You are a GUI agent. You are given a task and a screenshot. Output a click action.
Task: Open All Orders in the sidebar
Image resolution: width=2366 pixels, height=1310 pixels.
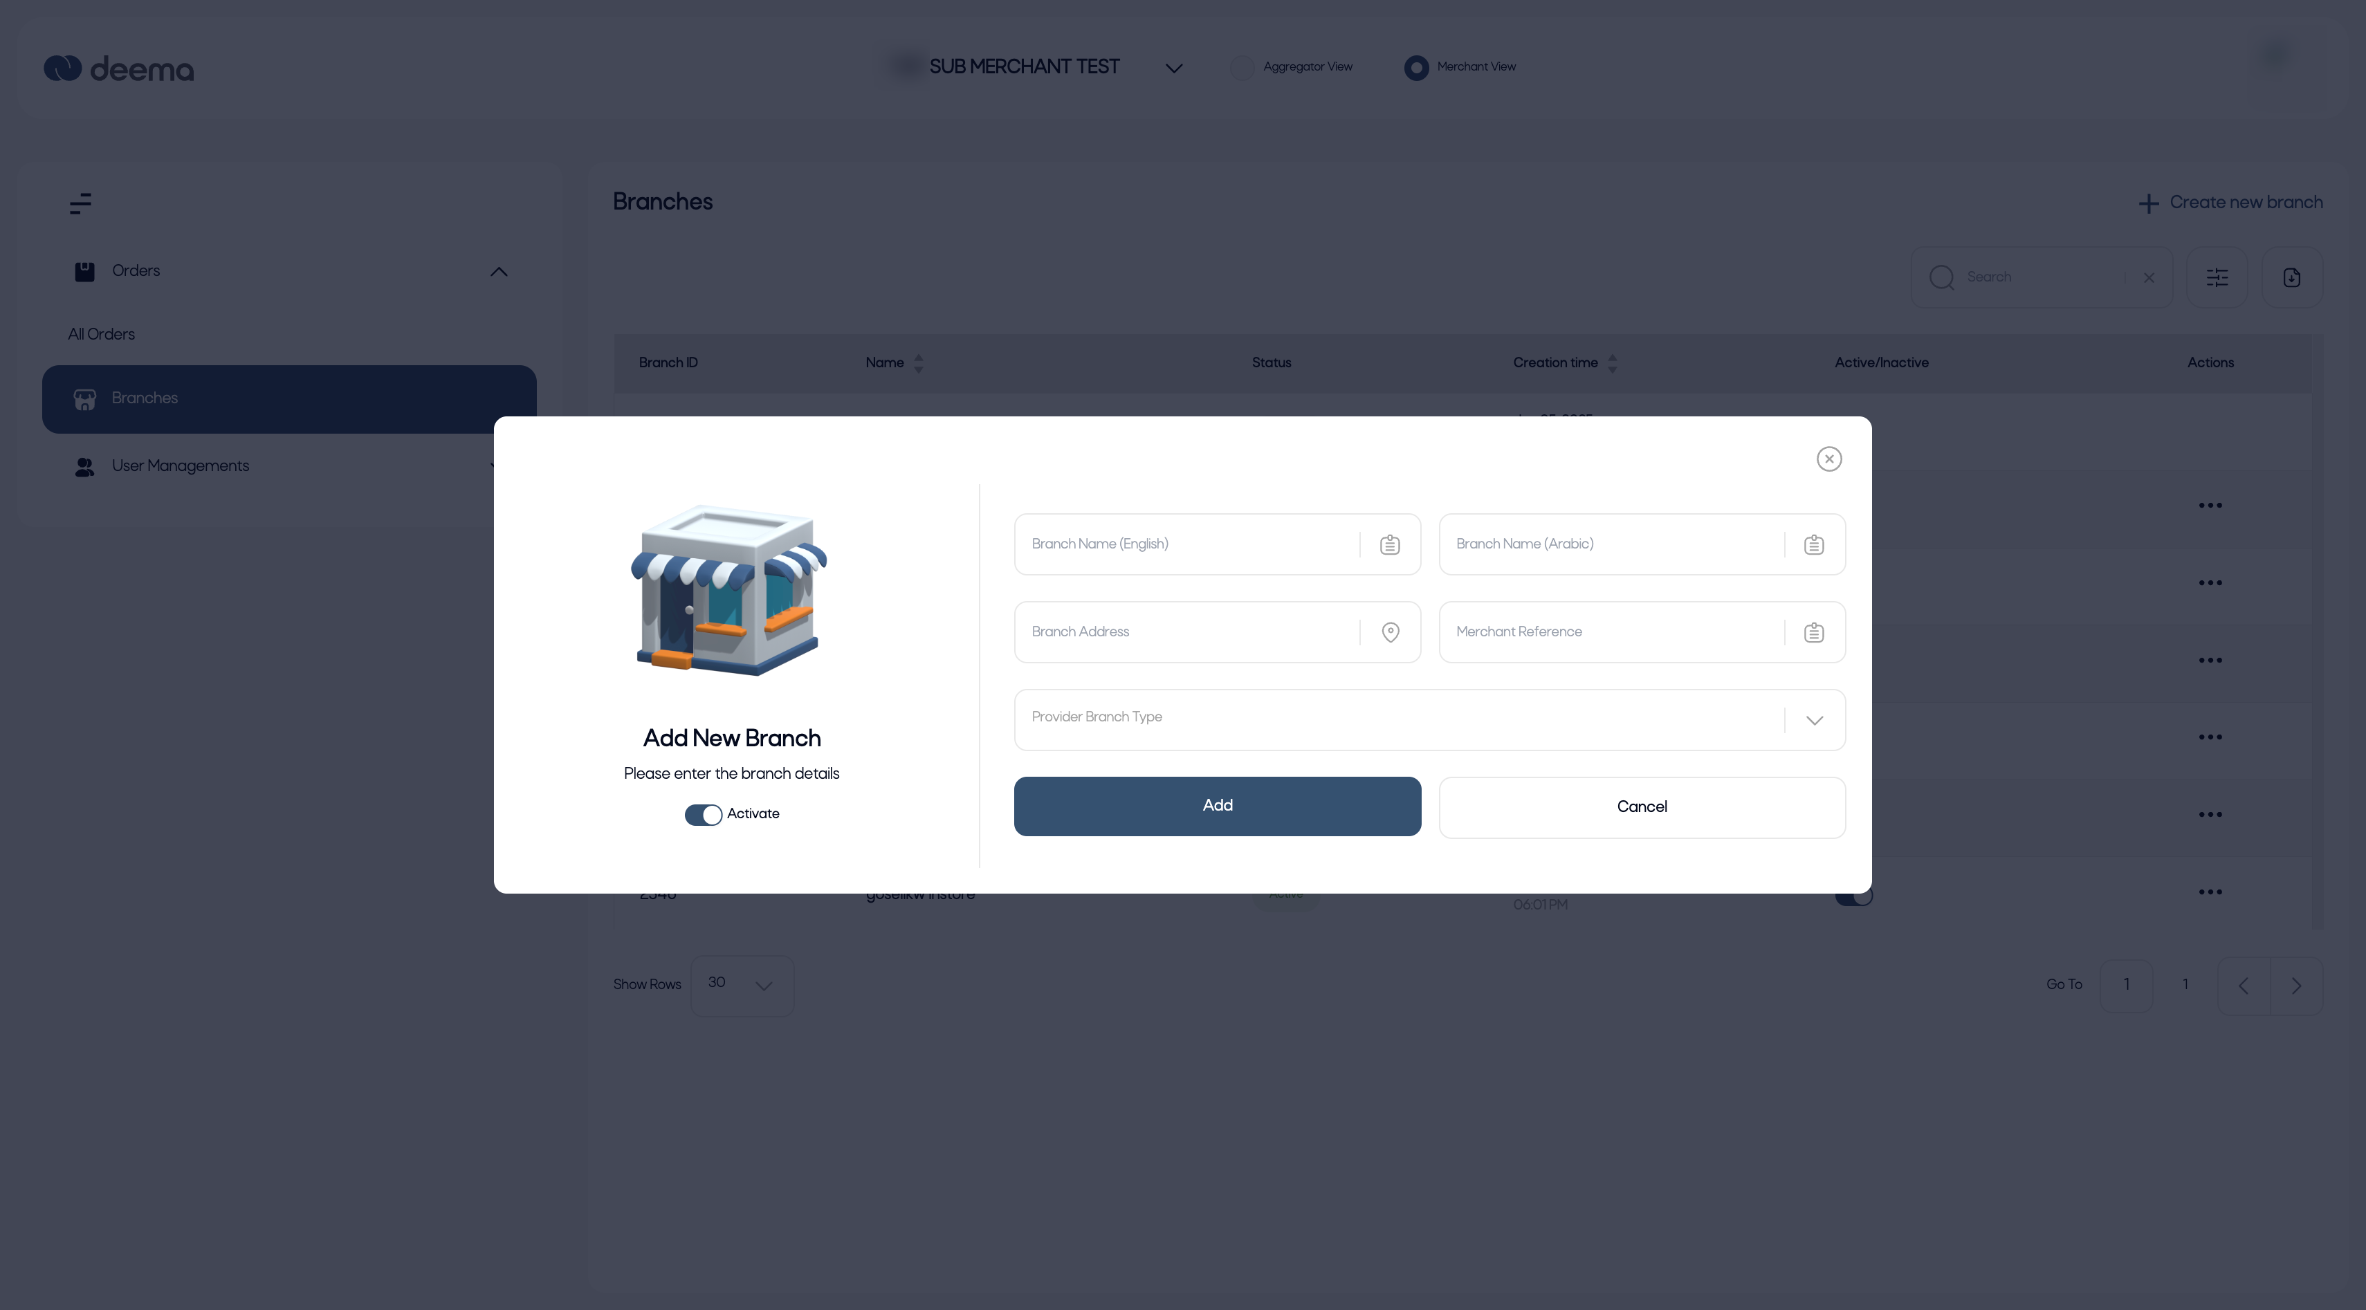[101, 334]
